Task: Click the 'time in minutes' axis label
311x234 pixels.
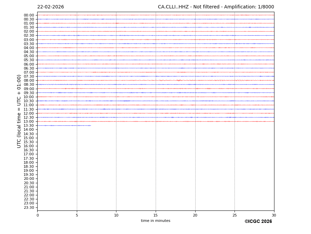Action: click(x=155, y=221)
